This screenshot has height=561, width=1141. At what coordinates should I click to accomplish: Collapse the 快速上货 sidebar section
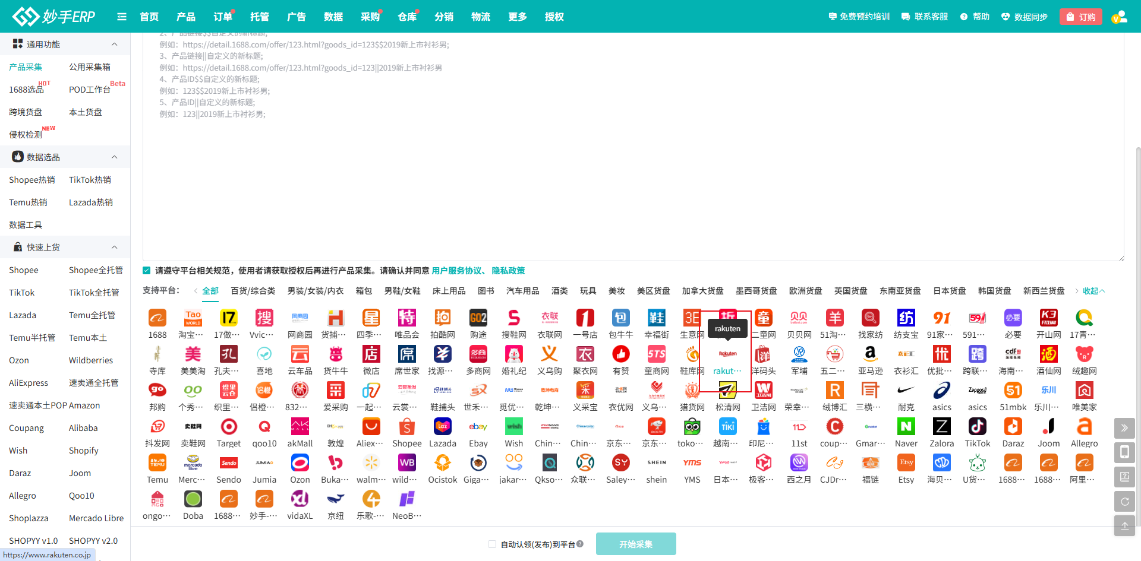point(115,248)
